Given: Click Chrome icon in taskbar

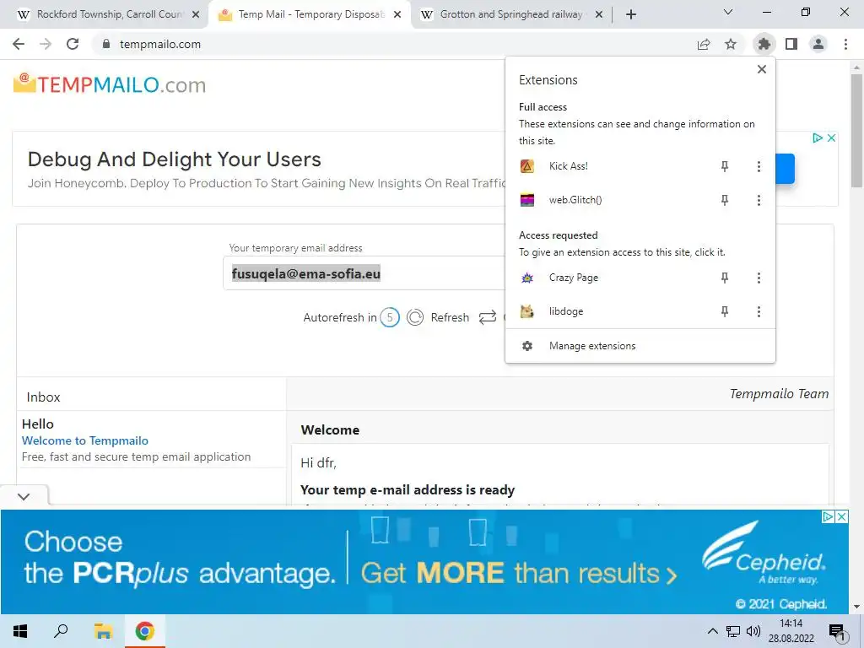Looking at the screenshot, I should click(144, 631).
